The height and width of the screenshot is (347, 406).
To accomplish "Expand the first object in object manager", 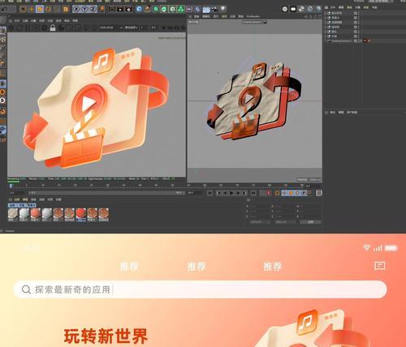I will pos(326,13).
